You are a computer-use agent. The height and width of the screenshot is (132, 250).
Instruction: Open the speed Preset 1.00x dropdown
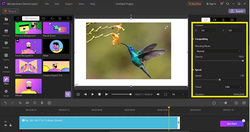coord(233,87)
